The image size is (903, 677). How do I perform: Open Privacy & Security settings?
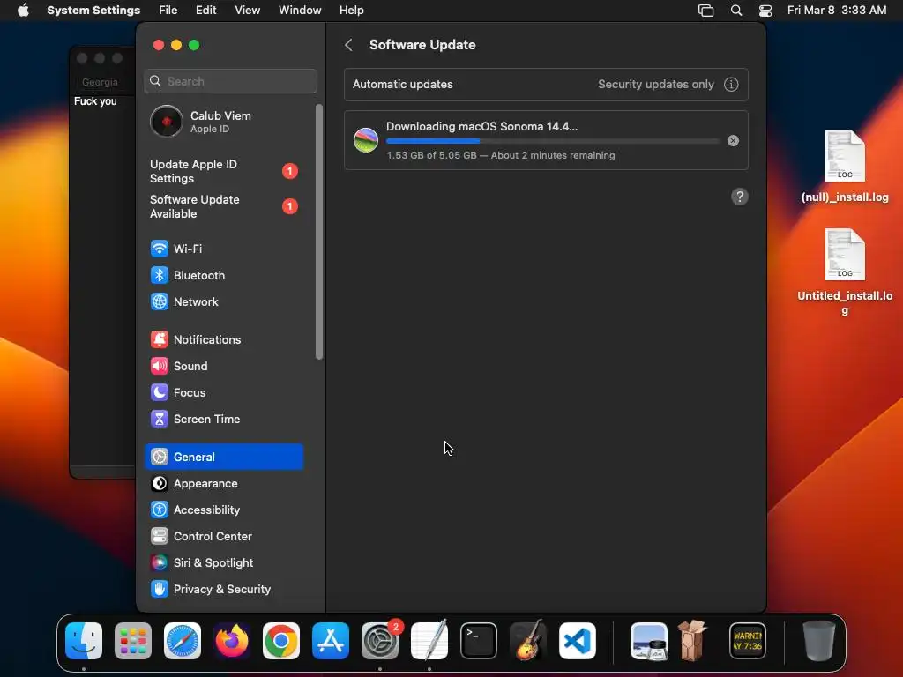(223, 590)
